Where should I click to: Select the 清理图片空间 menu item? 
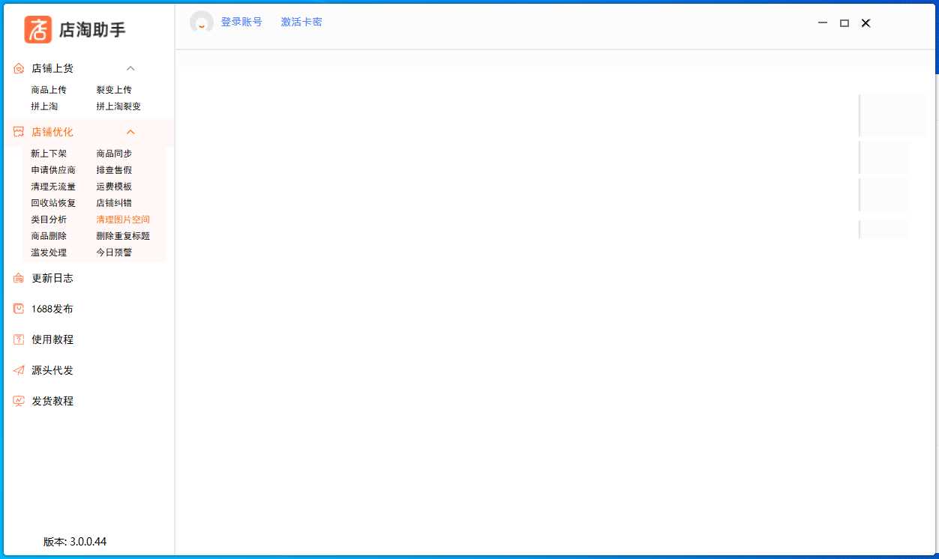click(x=122, y=220)
